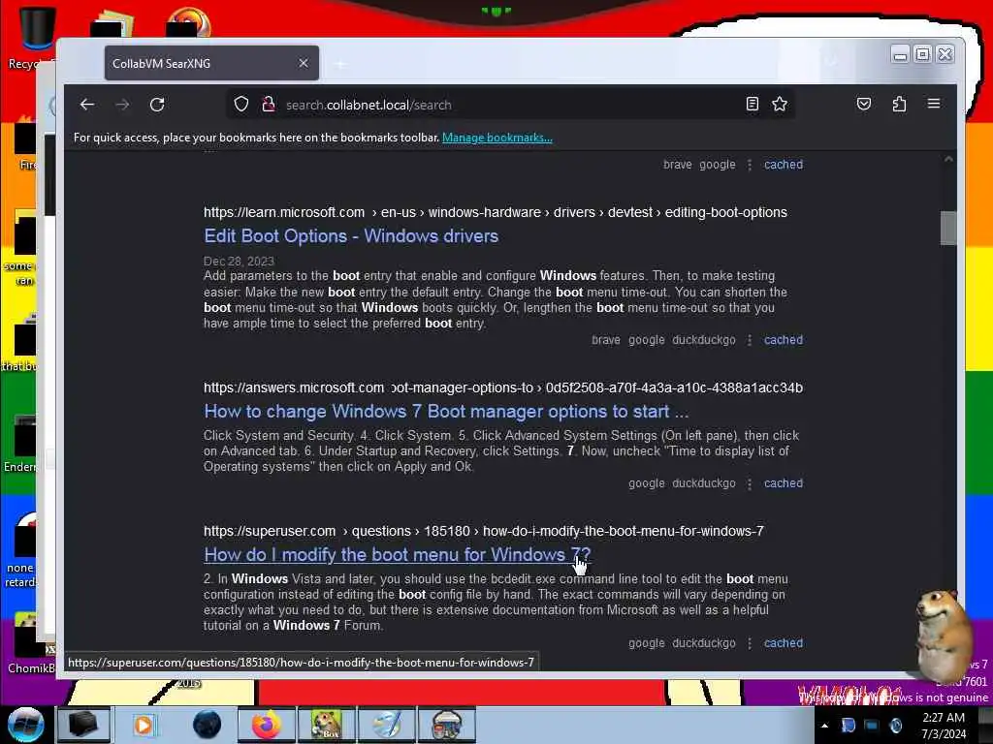
Task: Open Edit Boot Options - Windows drivers result
Action: [x=351, y=236]
